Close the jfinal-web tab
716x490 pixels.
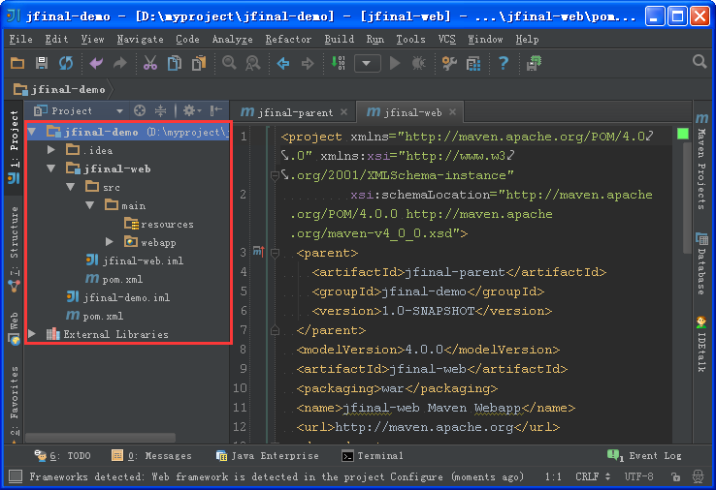pyautogui.click(x=452, y=111)
